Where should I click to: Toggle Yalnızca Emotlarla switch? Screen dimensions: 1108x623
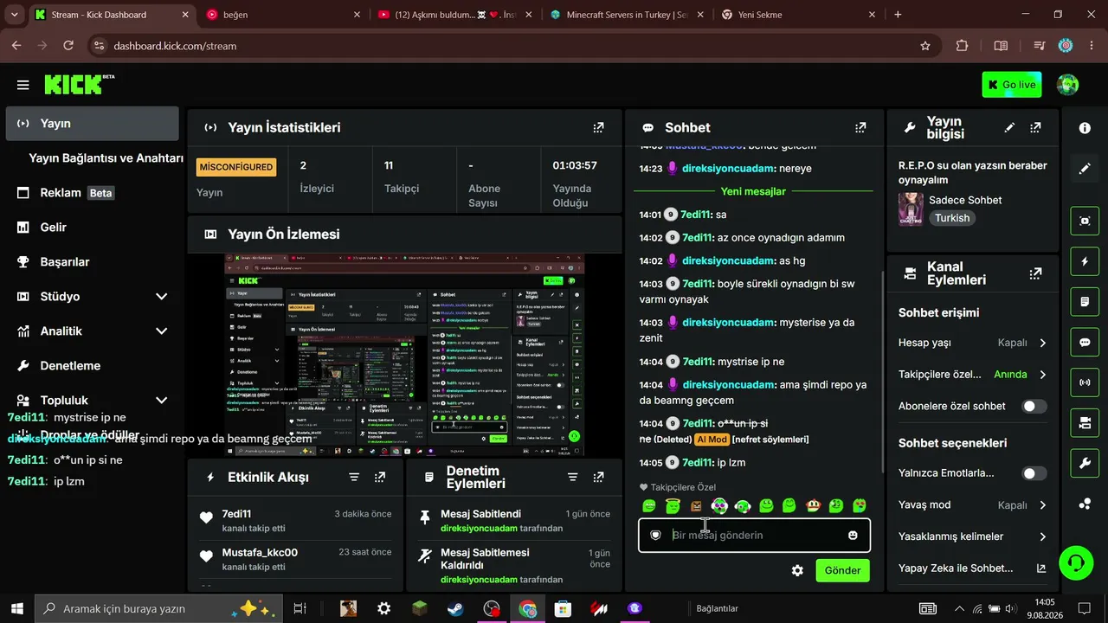[x=1034, y=473]
